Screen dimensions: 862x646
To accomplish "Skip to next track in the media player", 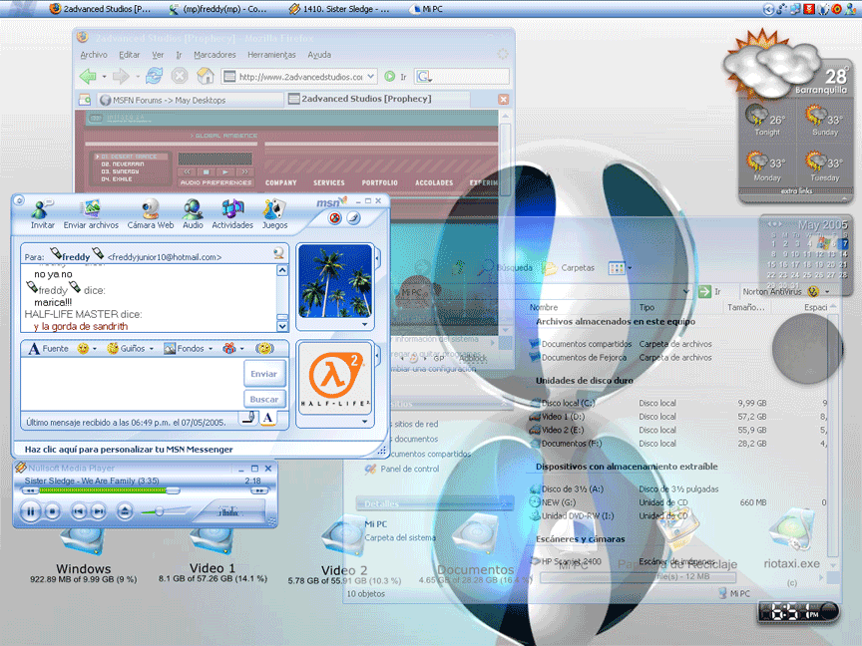I will click(99, 511).
